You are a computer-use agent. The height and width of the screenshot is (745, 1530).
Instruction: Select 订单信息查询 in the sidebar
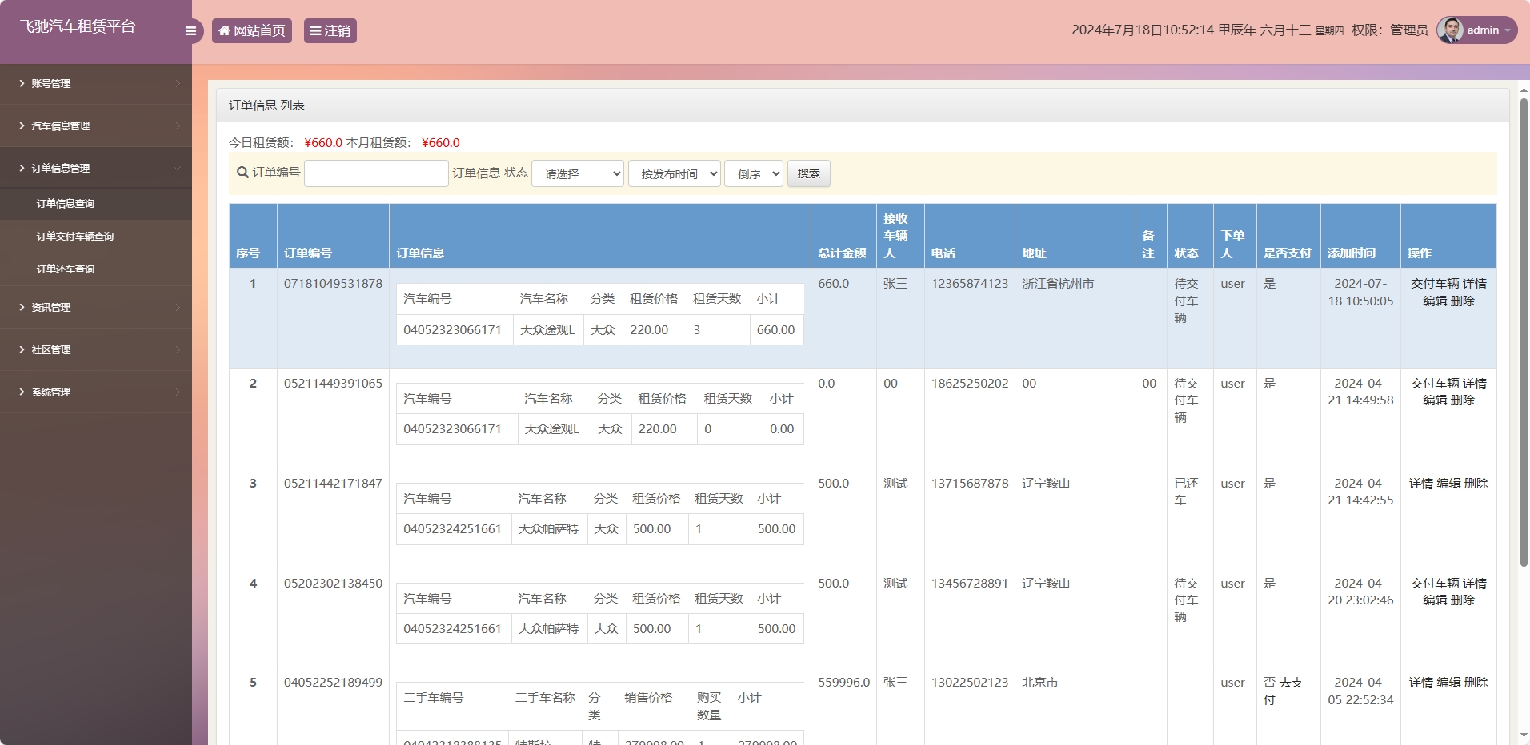tap(64, 203)
